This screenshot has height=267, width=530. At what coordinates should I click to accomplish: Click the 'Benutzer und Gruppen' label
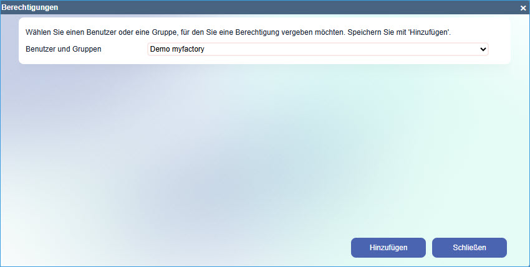tap(63, 49)
